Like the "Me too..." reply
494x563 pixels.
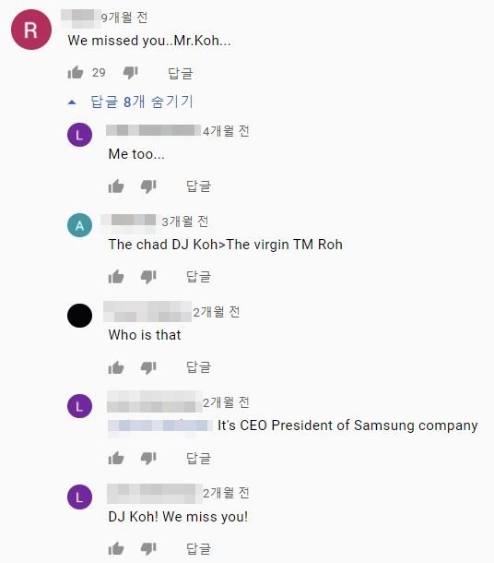[116, 186]
